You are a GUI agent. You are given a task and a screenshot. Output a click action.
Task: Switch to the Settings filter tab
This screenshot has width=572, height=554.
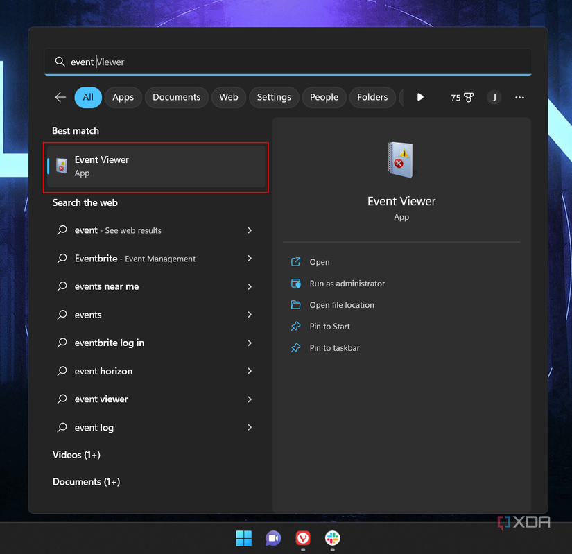click(x=273, y=98)
